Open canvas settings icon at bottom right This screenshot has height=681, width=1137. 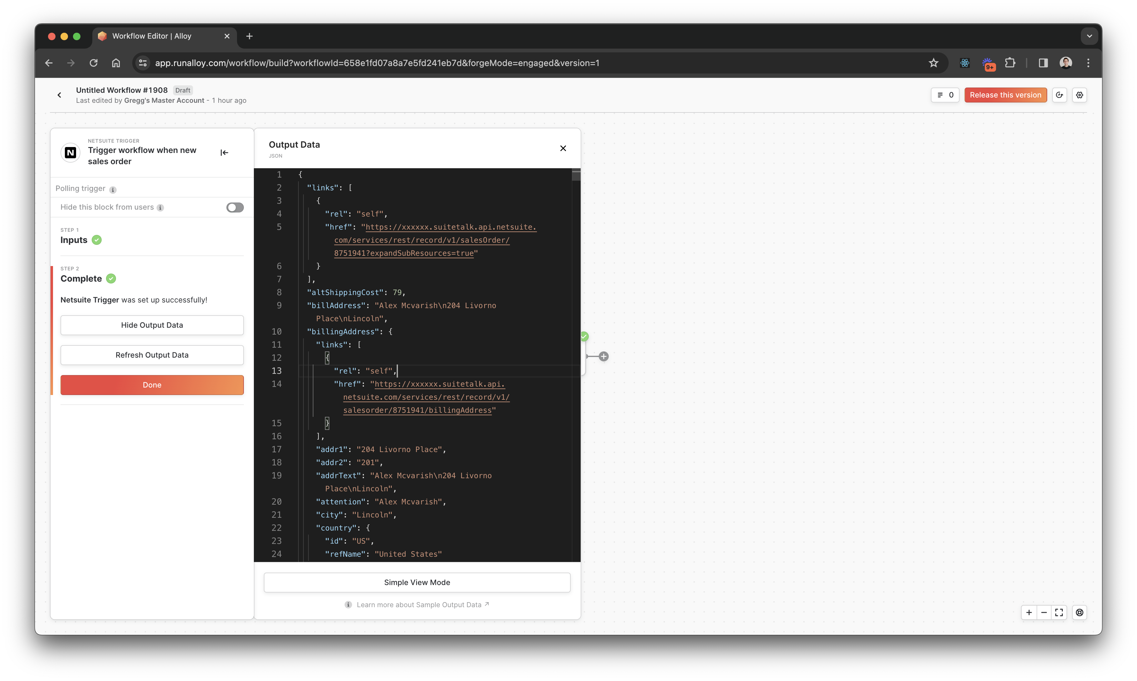point(1079,613)
